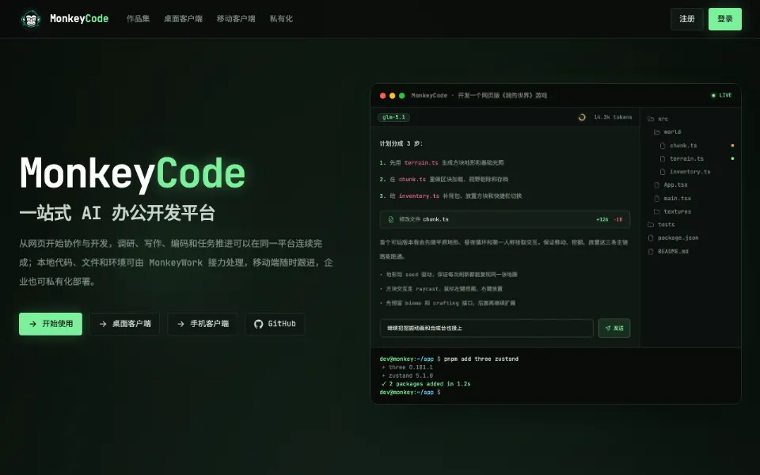Select README.md in the file tree
The width and height of the screenshot is (760, 475).
[668, 251]
